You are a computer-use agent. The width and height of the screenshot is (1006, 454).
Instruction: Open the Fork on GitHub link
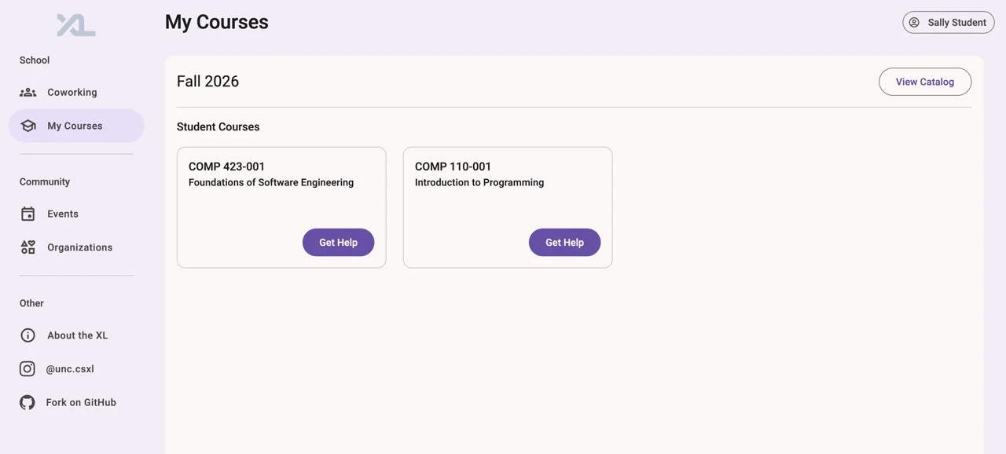[x=76, y=402]
